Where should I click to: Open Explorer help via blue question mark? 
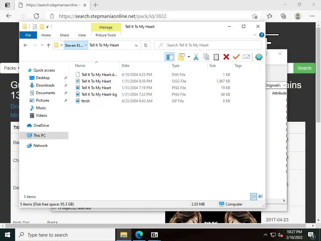[x=261, y=35]
